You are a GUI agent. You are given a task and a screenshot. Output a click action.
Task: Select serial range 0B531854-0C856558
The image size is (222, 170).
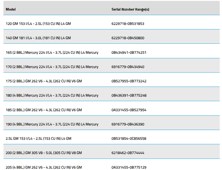(x=129, y=138)
